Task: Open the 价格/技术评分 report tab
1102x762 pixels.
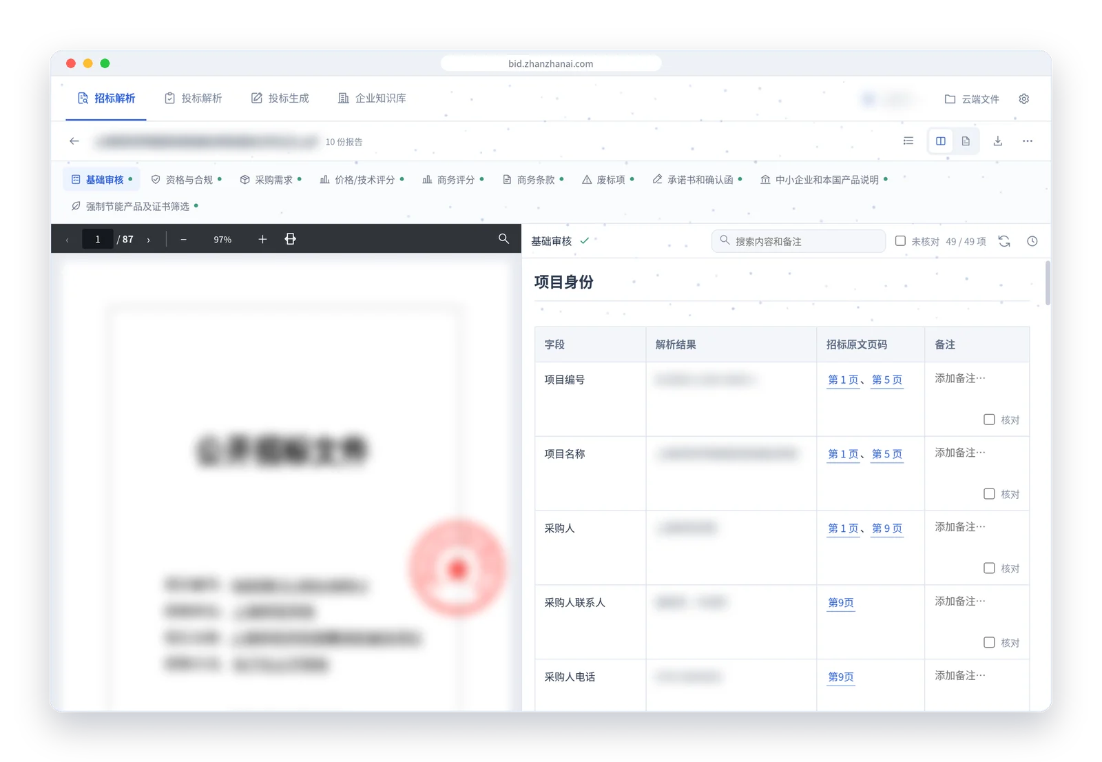Action: click(x=362, y=180)
